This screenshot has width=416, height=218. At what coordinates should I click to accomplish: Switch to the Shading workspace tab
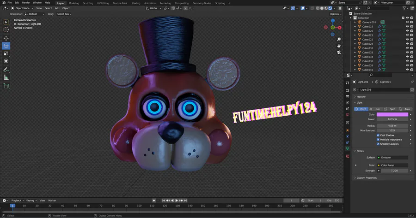136,3
